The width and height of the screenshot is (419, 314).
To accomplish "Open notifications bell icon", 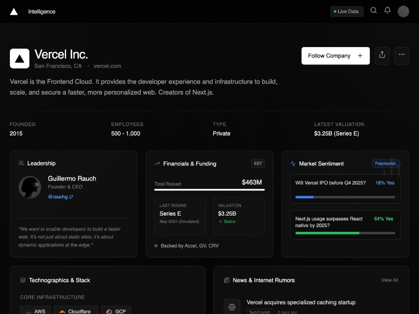I will click(388, 10).
